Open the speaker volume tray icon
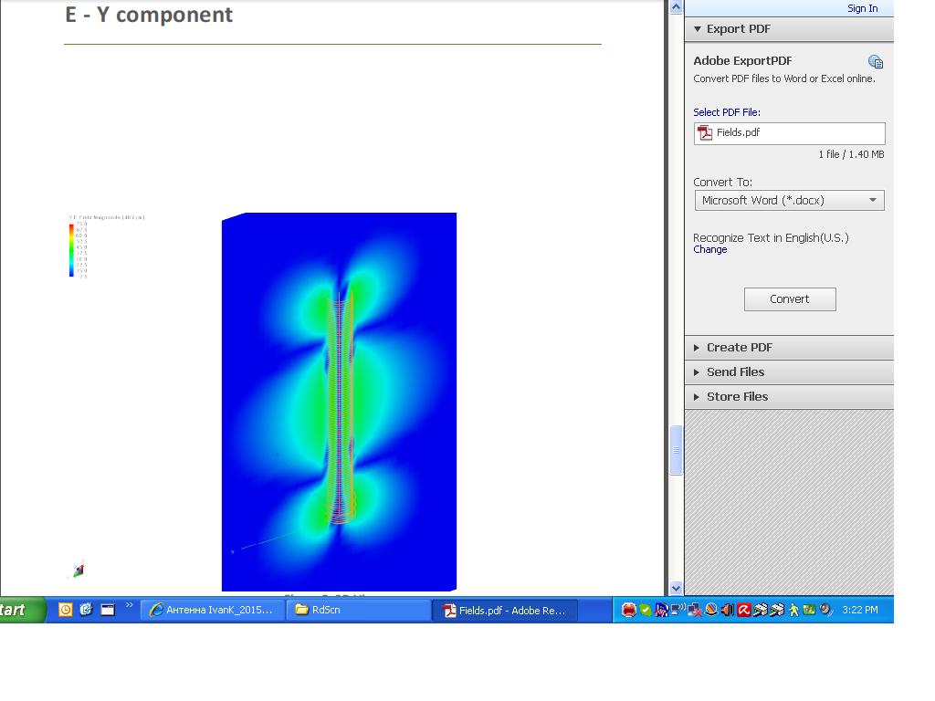This screenshot has width=935, height=701. point(728,610)
